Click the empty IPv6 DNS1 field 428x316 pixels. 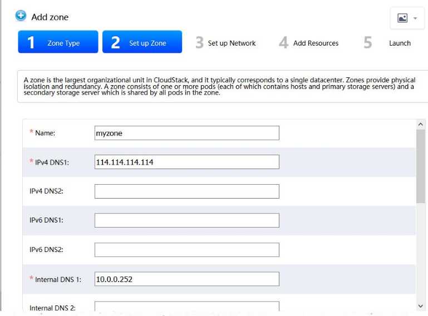[x=187, y=220]
